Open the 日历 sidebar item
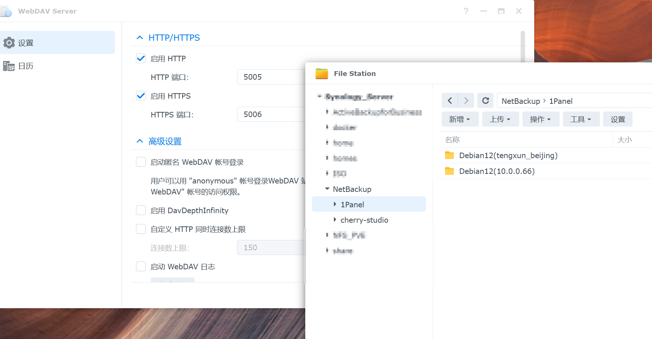The width and height of the screenshot is (652, 339). [26, 66]
